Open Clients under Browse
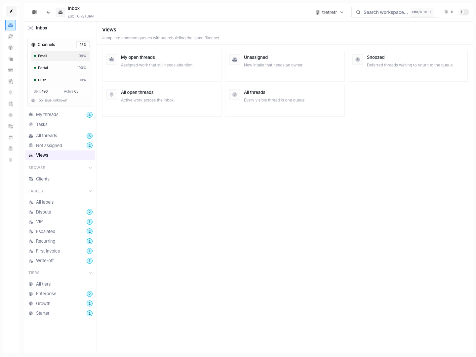This screenshot has width=476, height=357. click(x=60, y=179)
